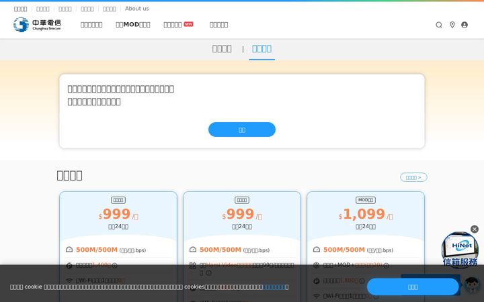Click the blue cookie banner accept button
The image size is (484, 302).
click(x=413, y=287)
